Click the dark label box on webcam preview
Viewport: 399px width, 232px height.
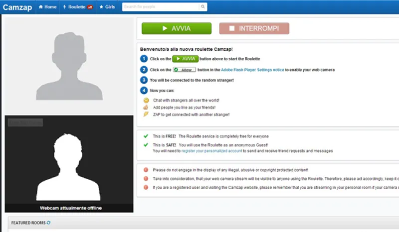(x=25, y=122)
